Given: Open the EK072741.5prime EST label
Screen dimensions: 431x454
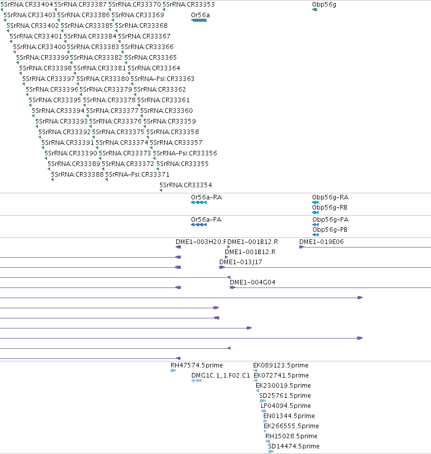Looking at the screenshot, I should click(x=281, y=376).
